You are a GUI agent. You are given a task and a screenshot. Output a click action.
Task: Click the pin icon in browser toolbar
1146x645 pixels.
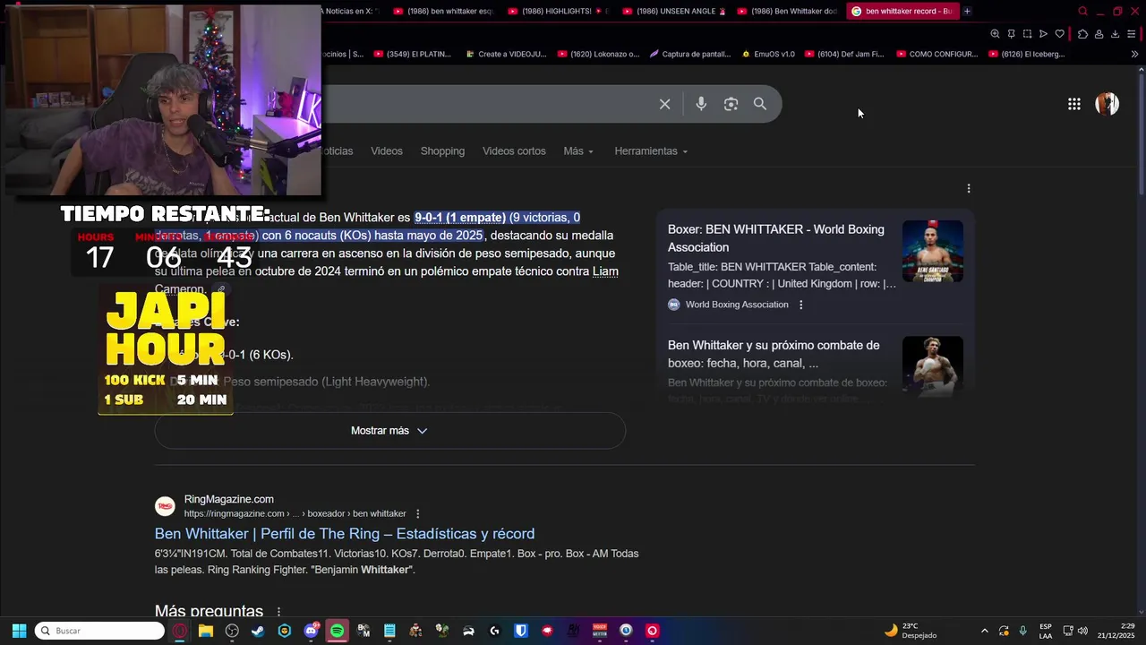pos(1011,34)
